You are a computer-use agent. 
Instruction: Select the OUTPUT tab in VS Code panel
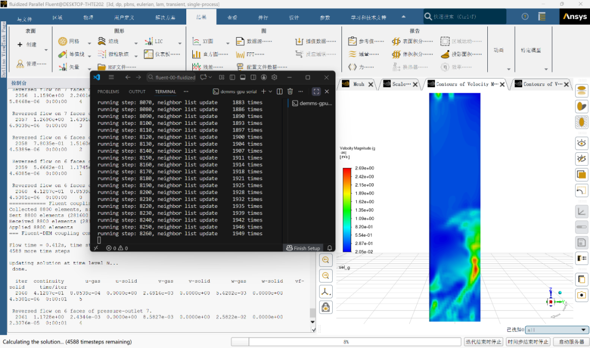pyautogui.click(x=137, y=92)
